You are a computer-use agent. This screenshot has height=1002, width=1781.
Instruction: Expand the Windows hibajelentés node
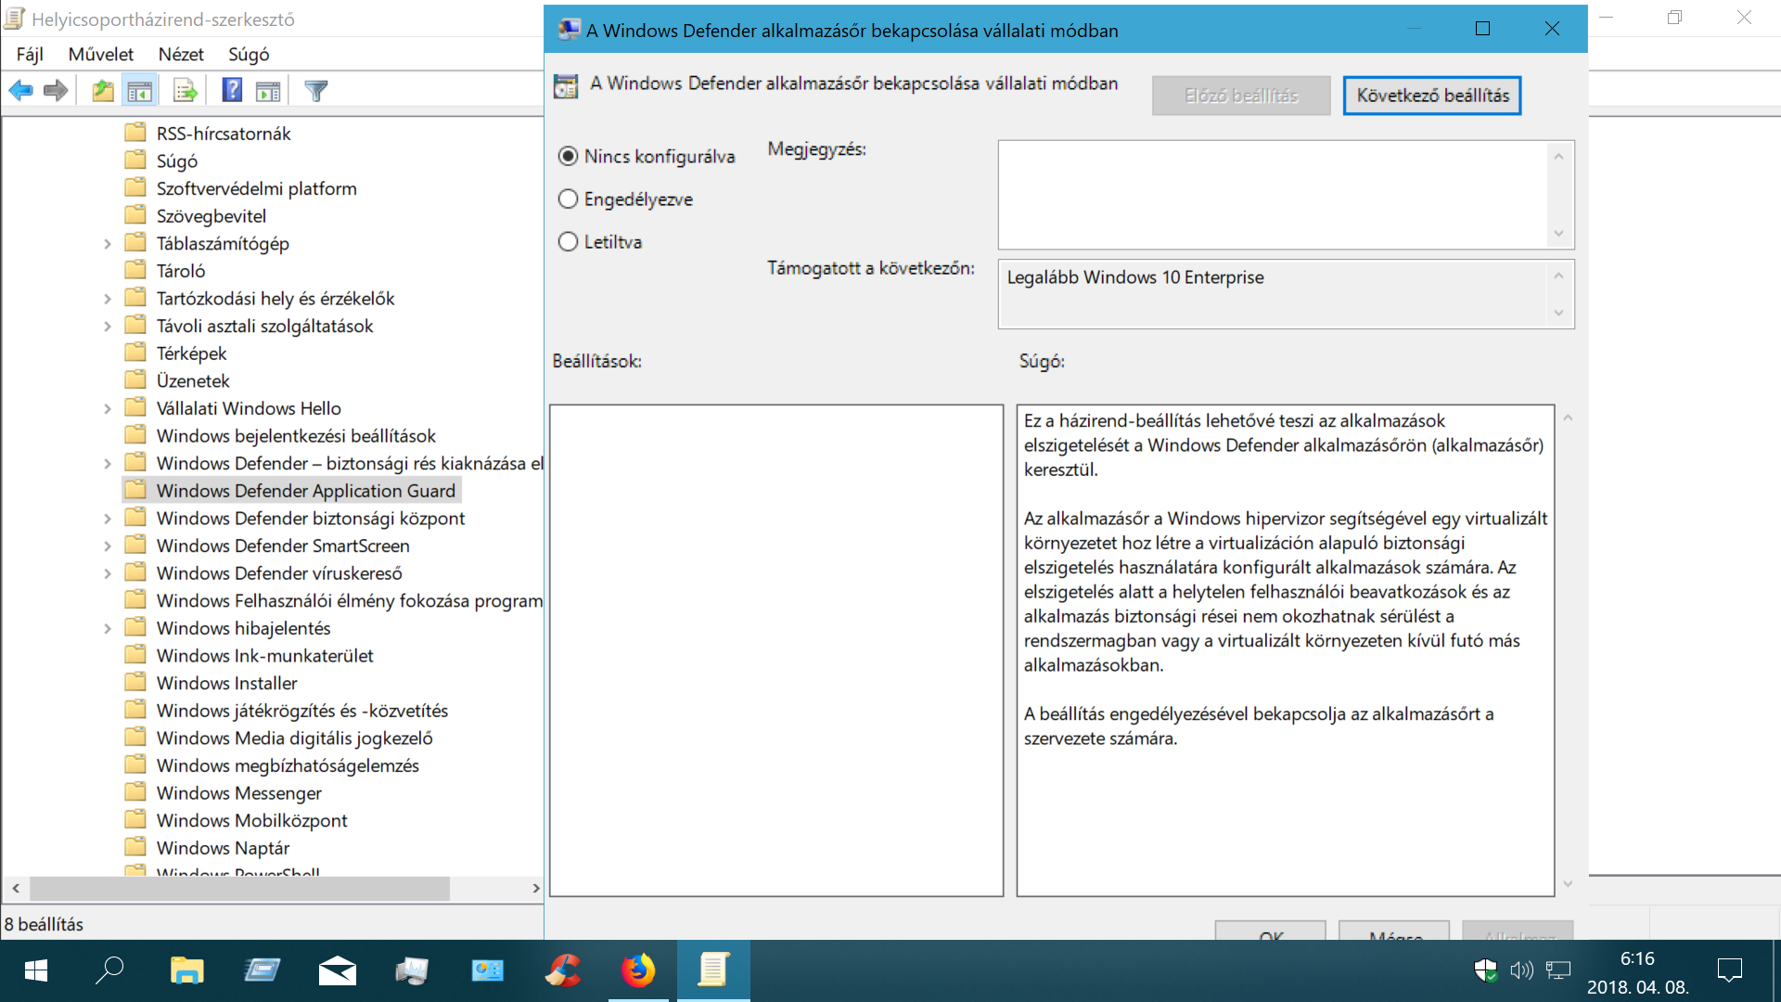108,629
